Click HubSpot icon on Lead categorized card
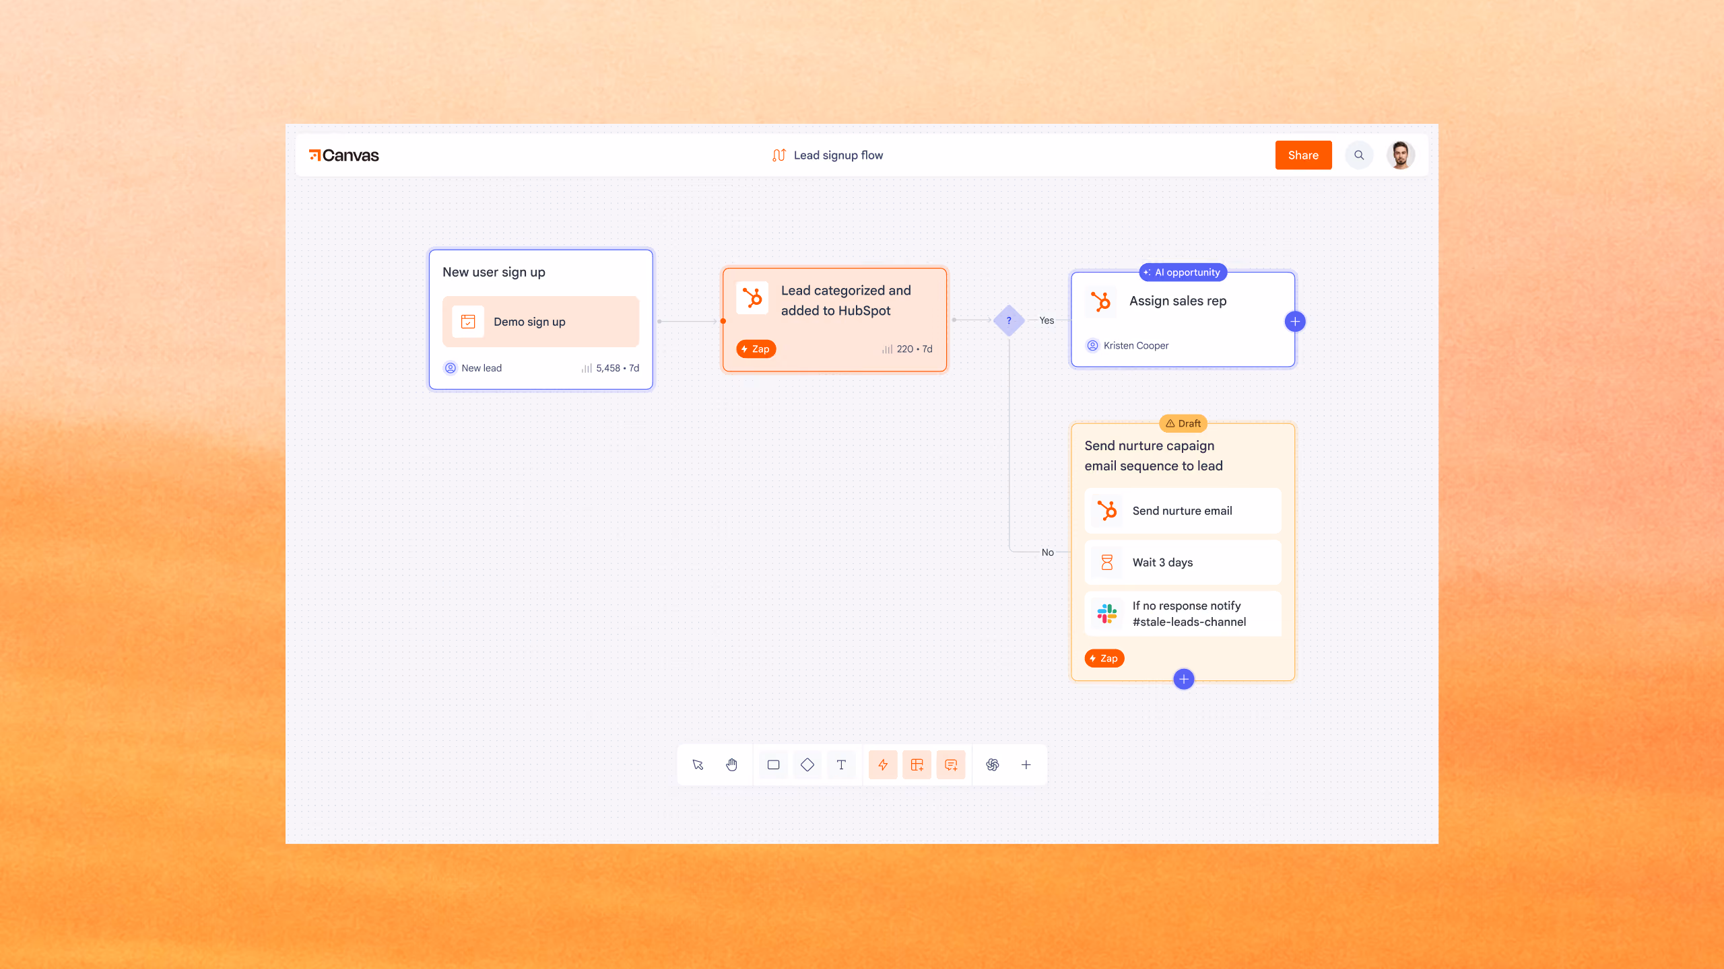 [752, 297]
